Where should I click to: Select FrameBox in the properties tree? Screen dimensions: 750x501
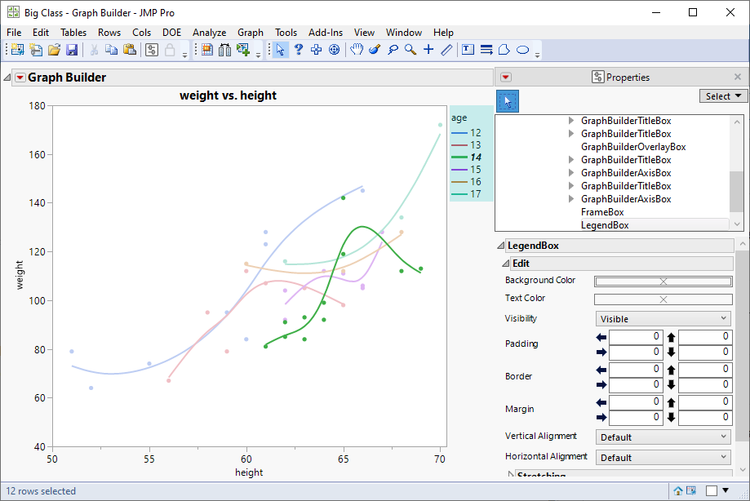tap(602, 212)
